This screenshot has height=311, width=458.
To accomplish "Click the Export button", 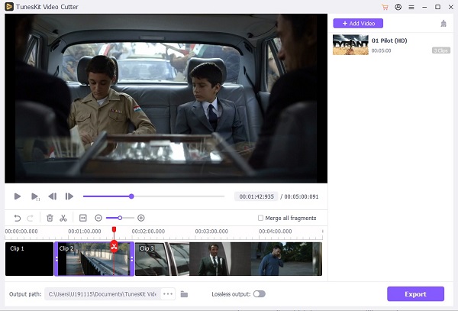I will (415, 293).
